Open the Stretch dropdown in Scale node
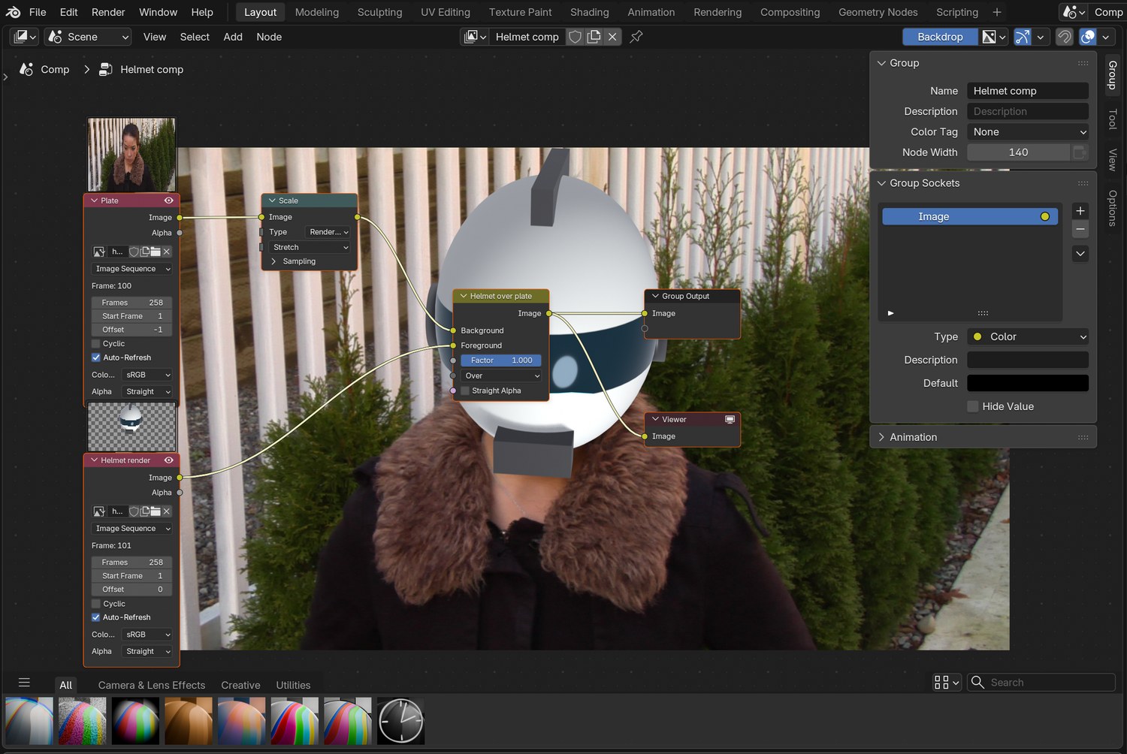This screenshot has height=754, width=1127. coord(310,247)
